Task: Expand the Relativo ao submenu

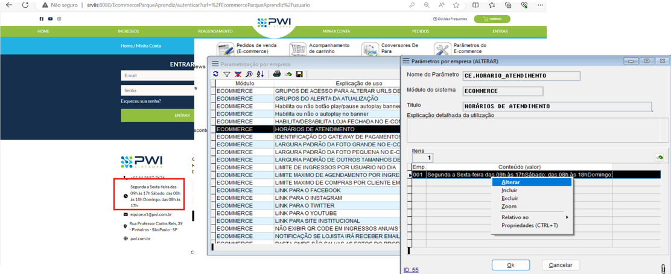Action: tap(534, 217)
